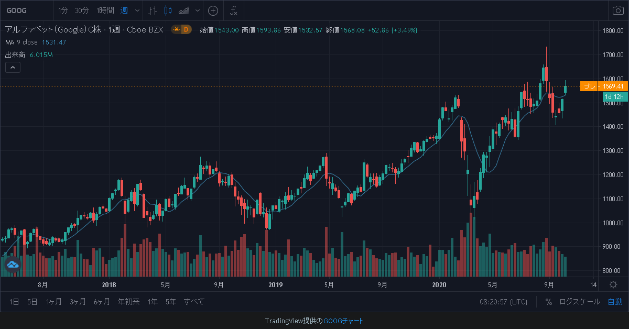This screenshot has width=629, height=329.
Task: Select the candlestick chart style icon
Action: click(168, 10)
